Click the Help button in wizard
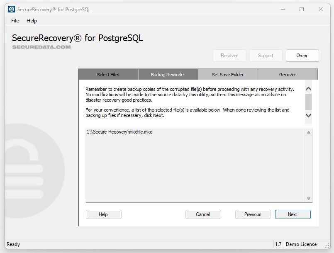This screenshot has height=253, width=334. [103, 214]
